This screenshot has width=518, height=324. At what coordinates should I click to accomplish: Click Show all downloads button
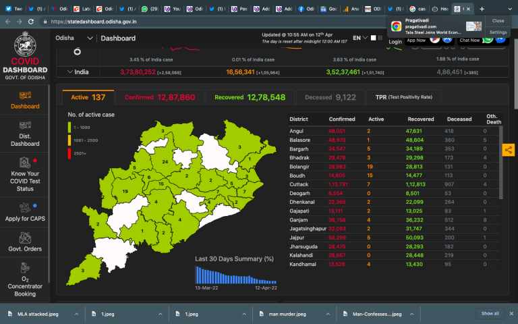pyautogui.click(x=490, y=313)
